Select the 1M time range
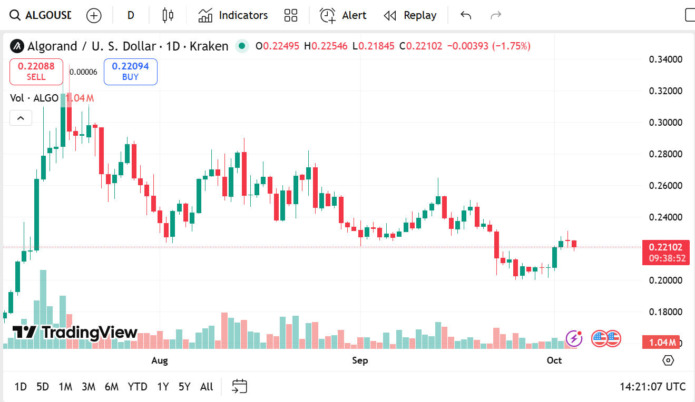695x402 pixels. point(65,387)
